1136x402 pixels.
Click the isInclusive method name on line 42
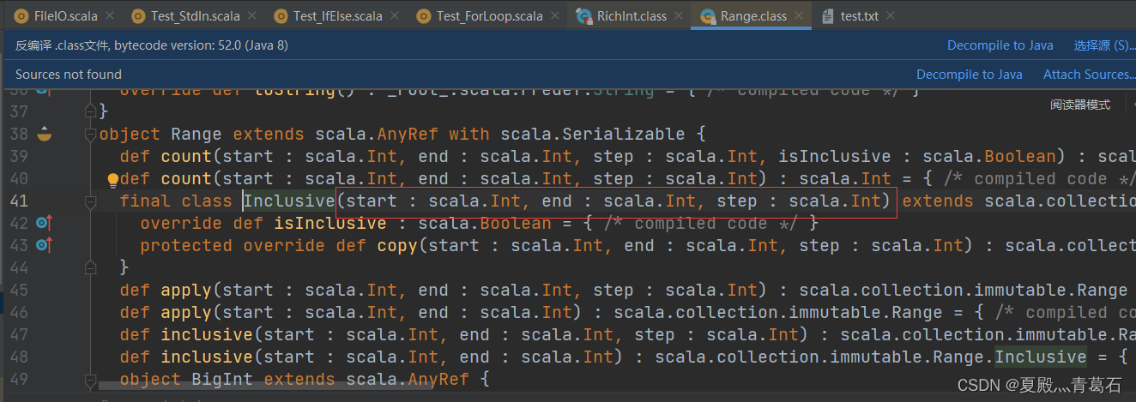tap(330, 224)
